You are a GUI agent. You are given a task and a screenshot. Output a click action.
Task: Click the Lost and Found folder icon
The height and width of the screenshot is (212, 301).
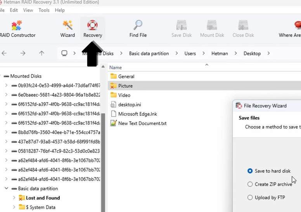[x=22, y=198]
